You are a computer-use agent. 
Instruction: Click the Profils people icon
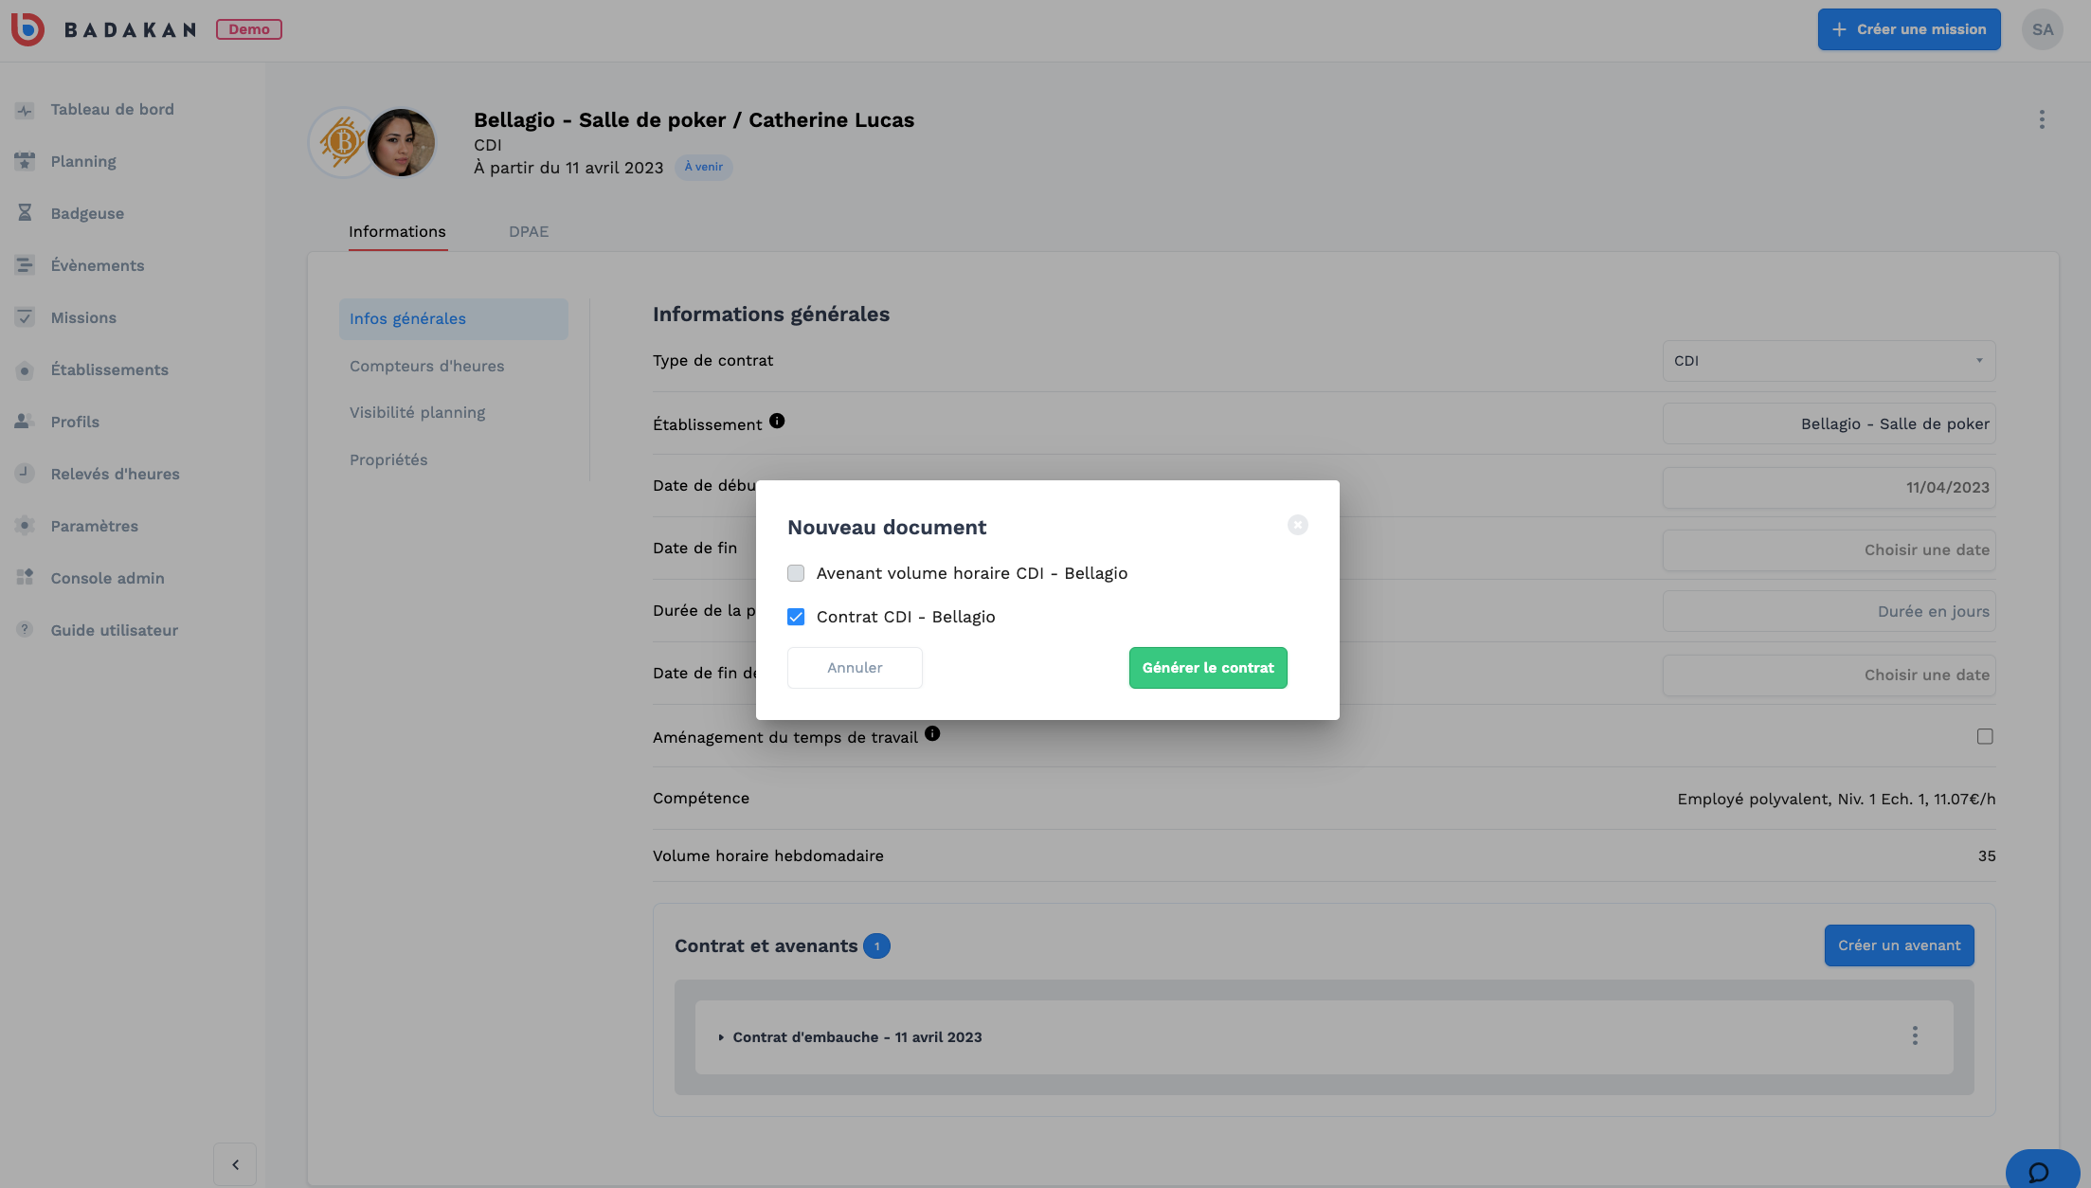(x=25, y=423)
